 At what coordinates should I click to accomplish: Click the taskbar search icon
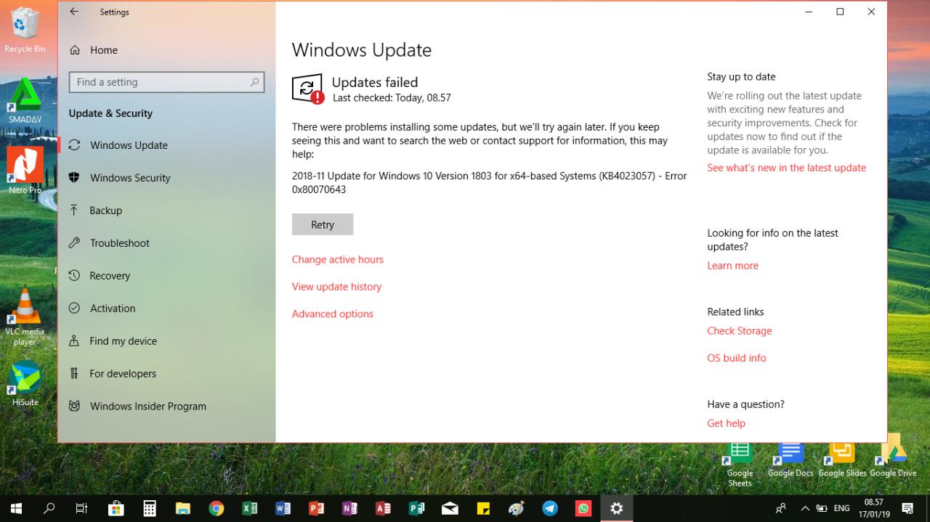click(x=49, y=509)
